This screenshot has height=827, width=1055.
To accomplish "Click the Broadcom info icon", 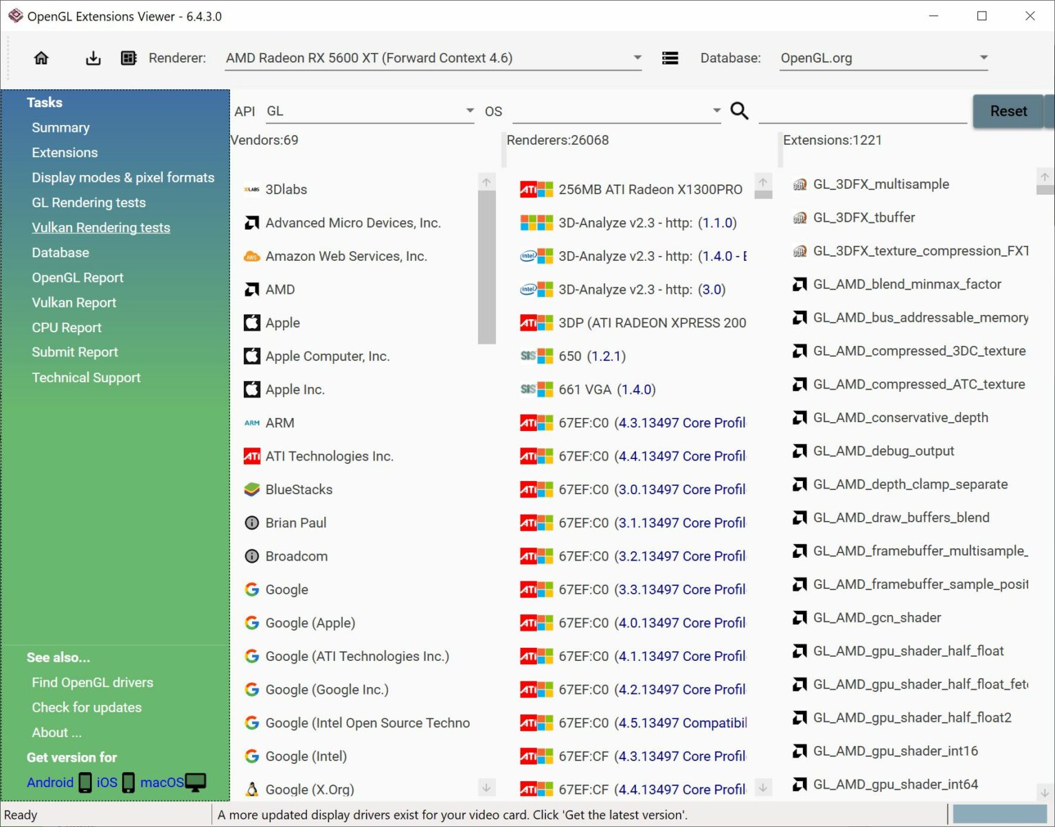I will [x=252, y=556].
